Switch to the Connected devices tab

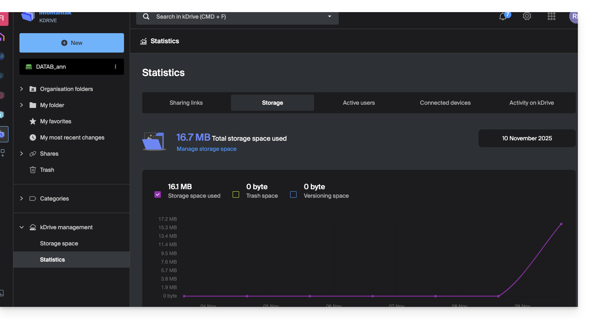click(445, 103)
